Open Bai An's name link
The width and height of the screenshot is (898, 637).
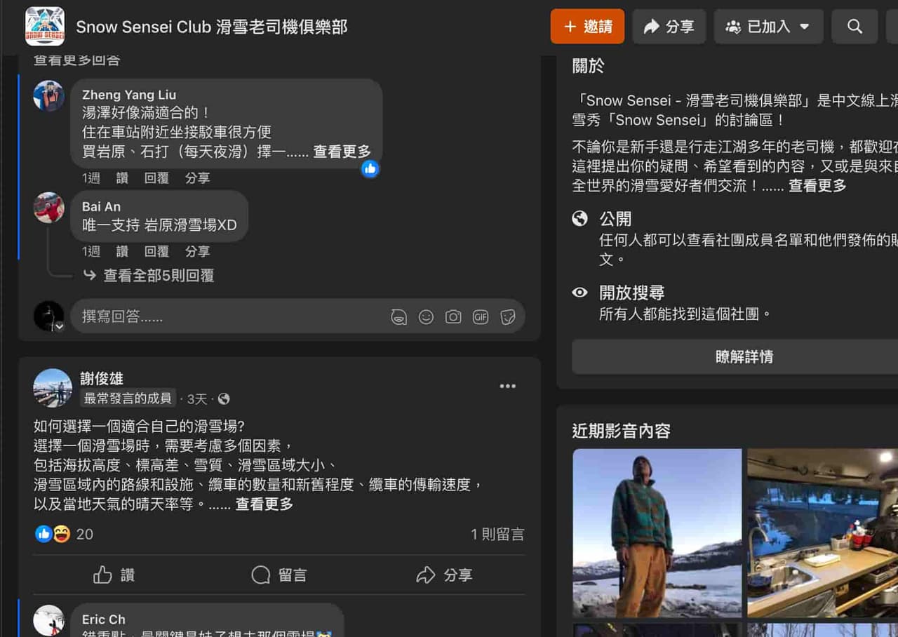(101, 206)
